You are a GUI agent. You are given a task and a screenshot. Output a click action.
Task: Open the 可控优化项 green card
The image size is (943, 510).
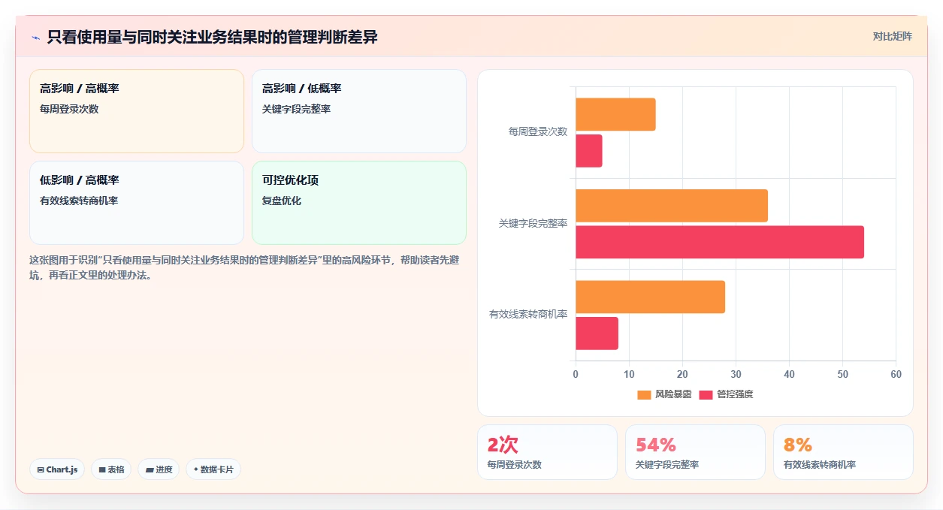(x=359, y=203)
